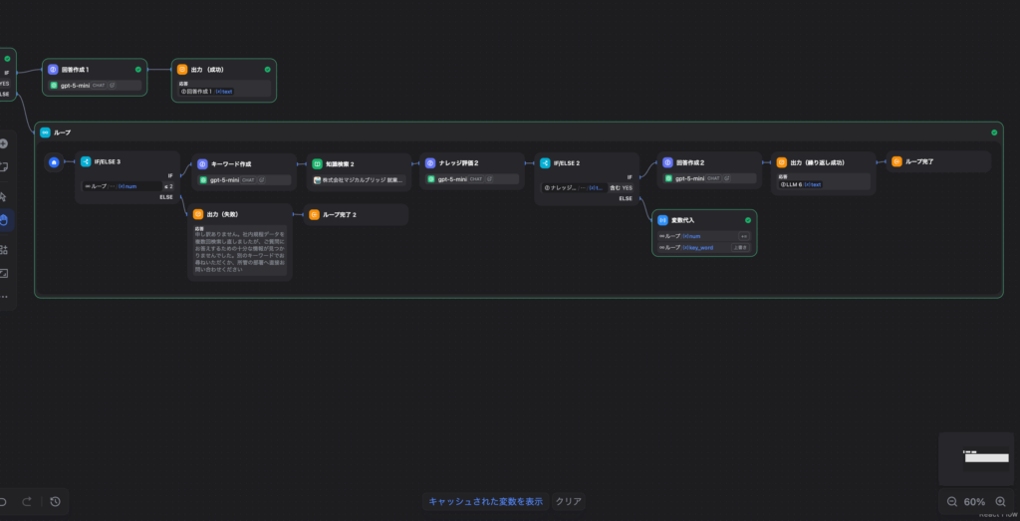Click the 変数代入 node blue icon
Screen dimensions: 1020x521
(663, 219)
